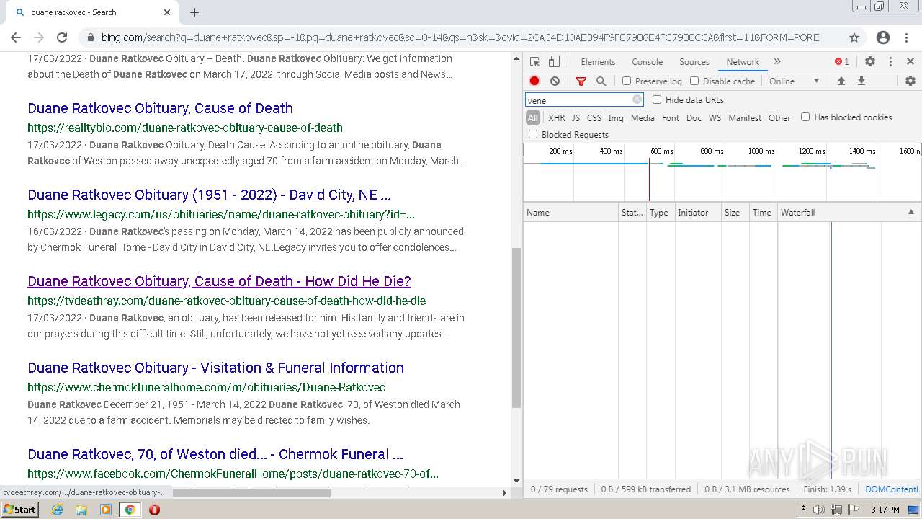The height and width of the screenshot is (519, 922).
Task: Close the duane ratkovec search tab
Action: point(167,12)
